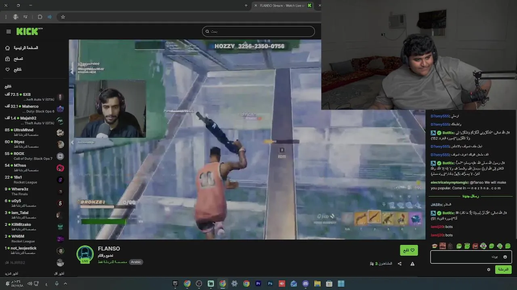Image resolution: width=517 pixels, height=290 pixels.
Task: Click JASRx username in chat
Action: click(436, 205)
